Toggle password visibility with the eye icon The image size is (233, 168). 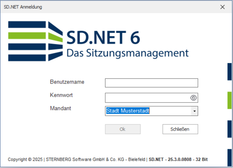(194, 98)
